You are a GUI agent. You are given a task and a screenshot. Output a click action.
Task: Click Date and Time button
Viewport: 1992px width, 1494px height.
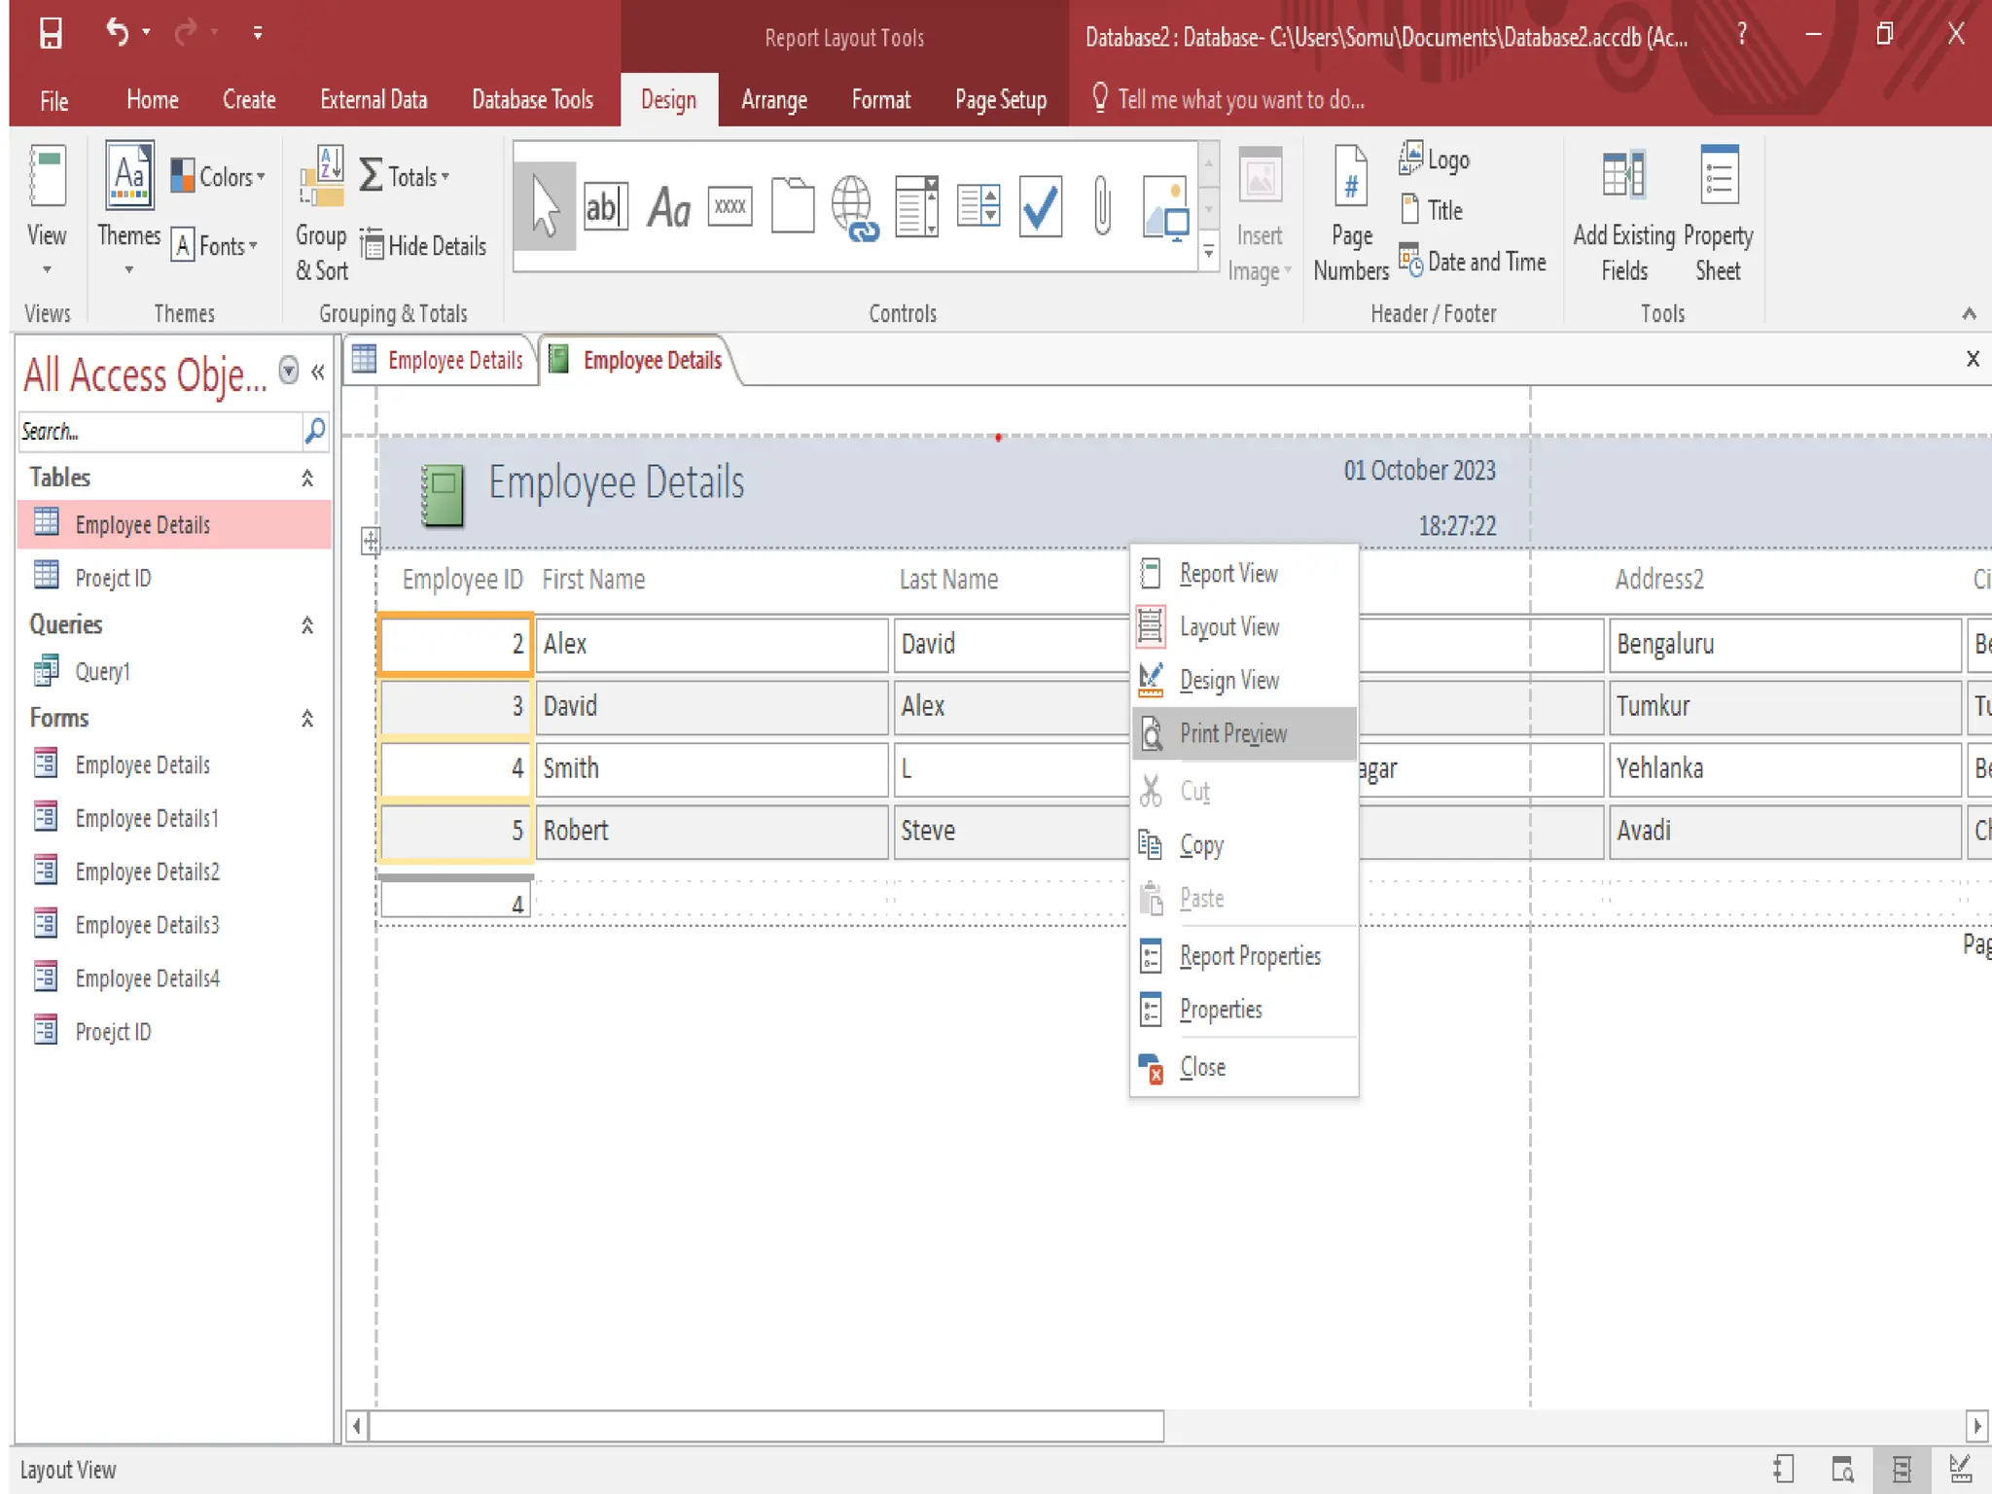pos(1473,262)
